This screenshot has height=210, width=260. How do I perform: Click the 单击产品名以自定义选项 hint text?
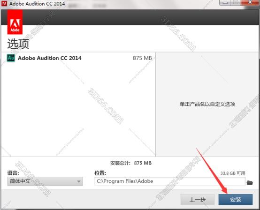207,104
